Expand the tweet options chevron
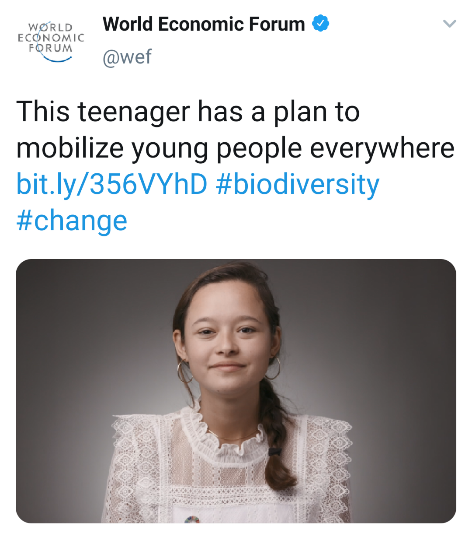 click(449, 24)
